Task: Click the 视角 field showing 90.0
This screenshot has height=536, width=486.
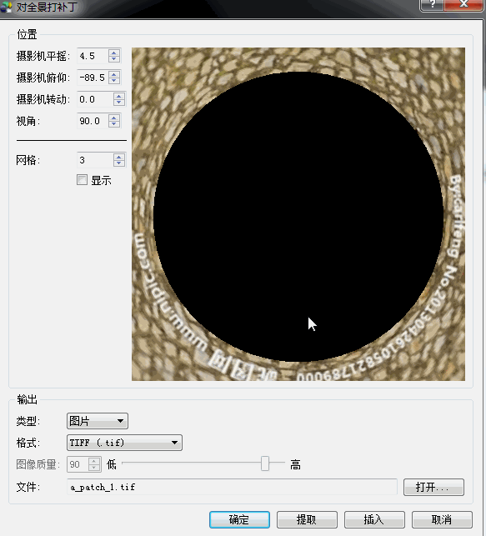Action: [x=93, y=121]
